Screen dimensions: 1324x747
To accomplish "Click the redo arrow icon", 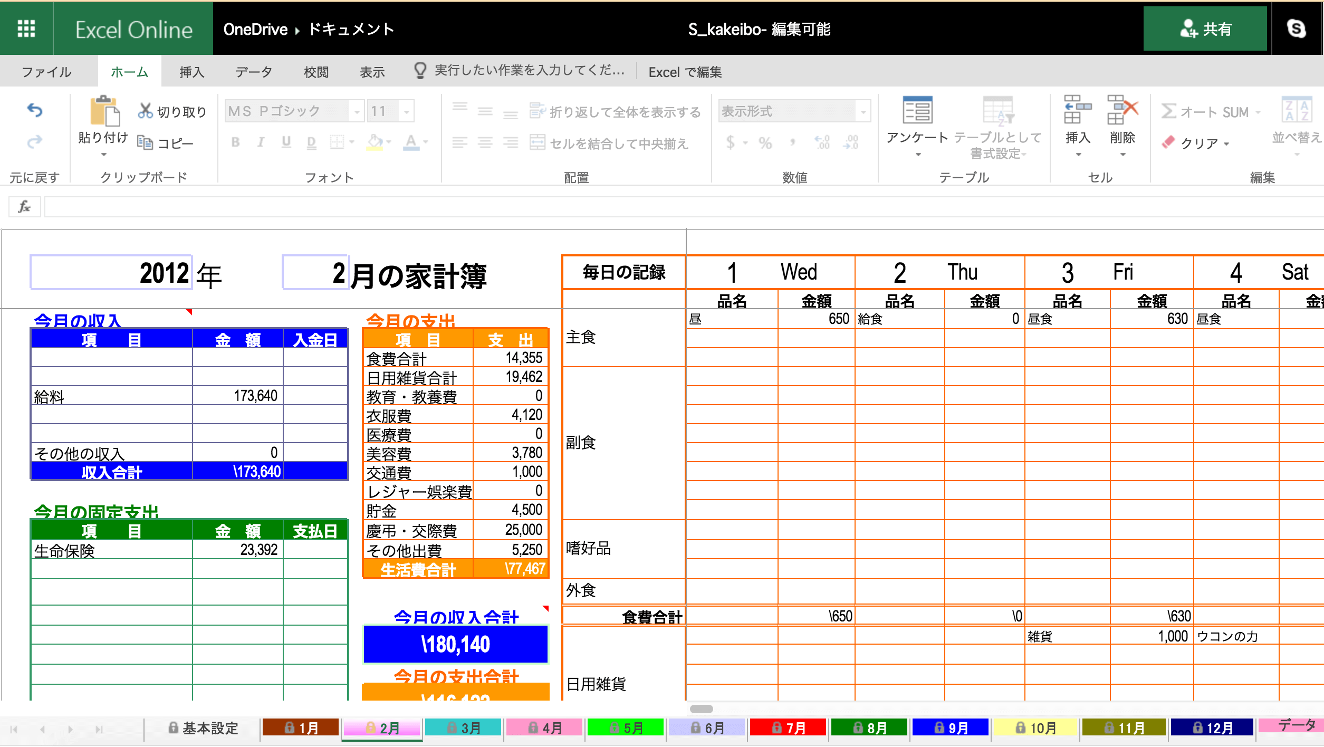I will (x=35, y=141).
